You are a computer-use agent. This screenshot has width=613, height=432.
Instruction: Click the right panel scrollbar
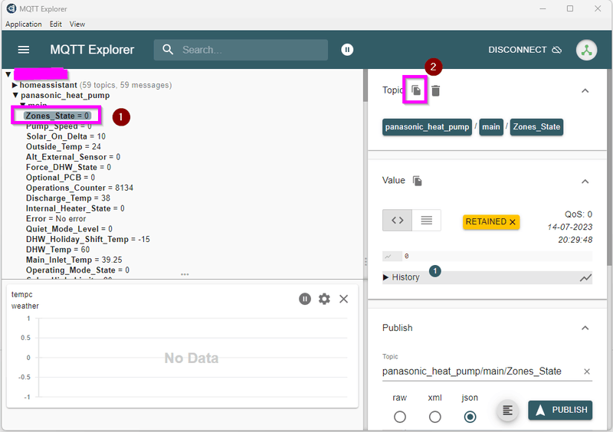pos(609,168)
